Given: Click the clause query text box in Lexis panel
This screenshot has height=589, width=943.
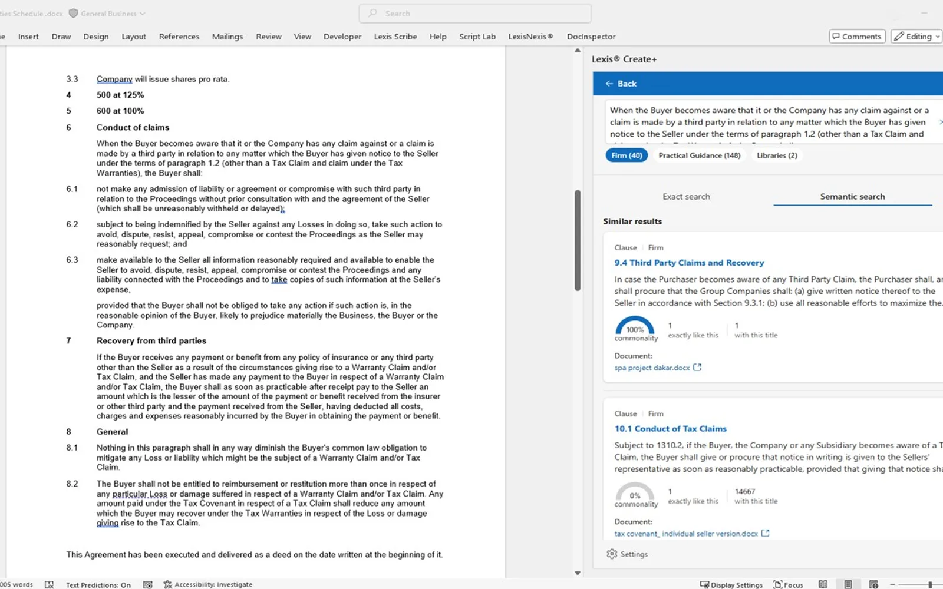Looking at the screenshot, I should click(773, 122).
